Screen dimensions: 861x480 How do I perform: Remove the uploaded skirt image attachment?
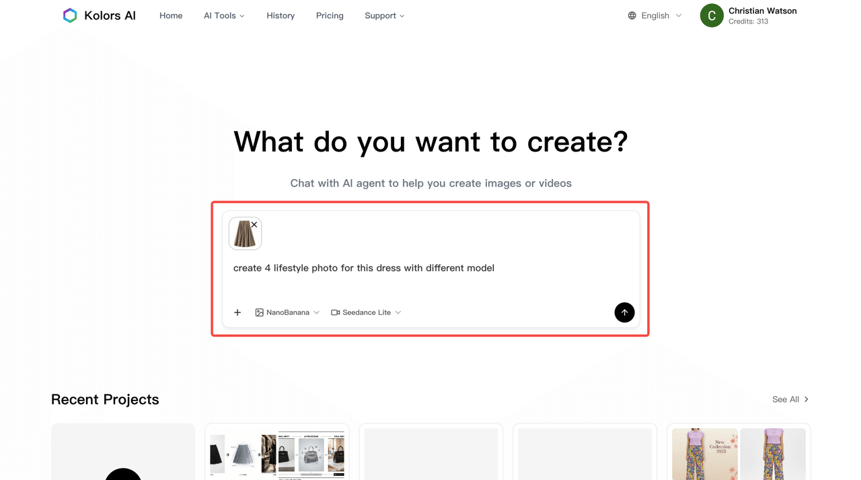pos(254,225)
